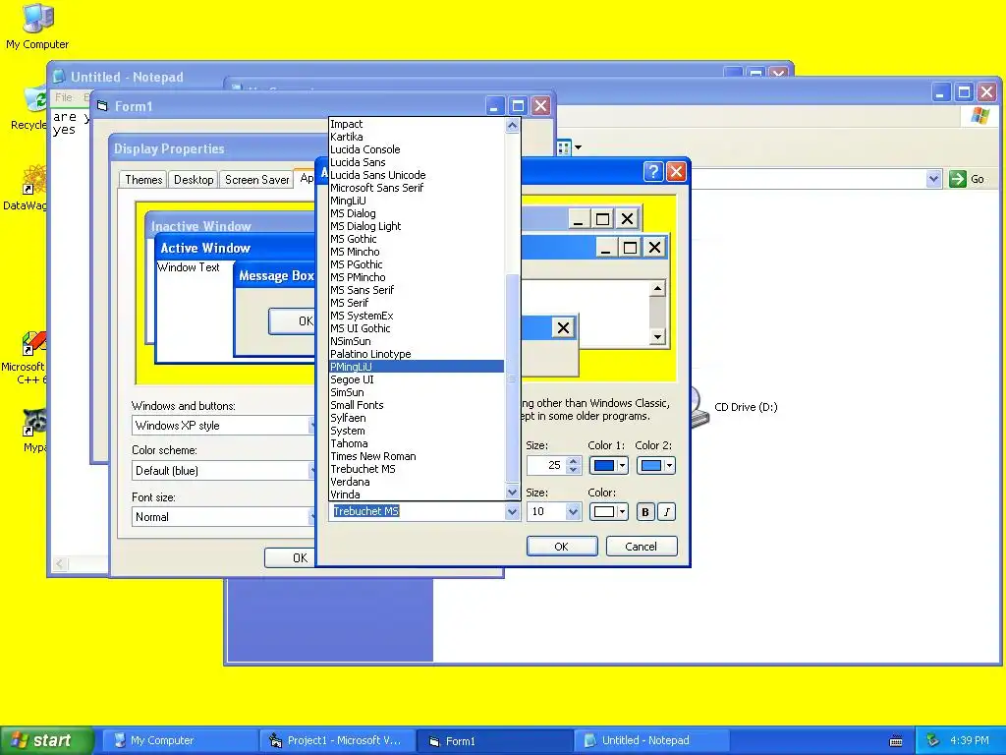Image resolution: width=1006 pixels, height=755 pixels.
Task: Click the font list scrollbar thumb
Action: 512,378
